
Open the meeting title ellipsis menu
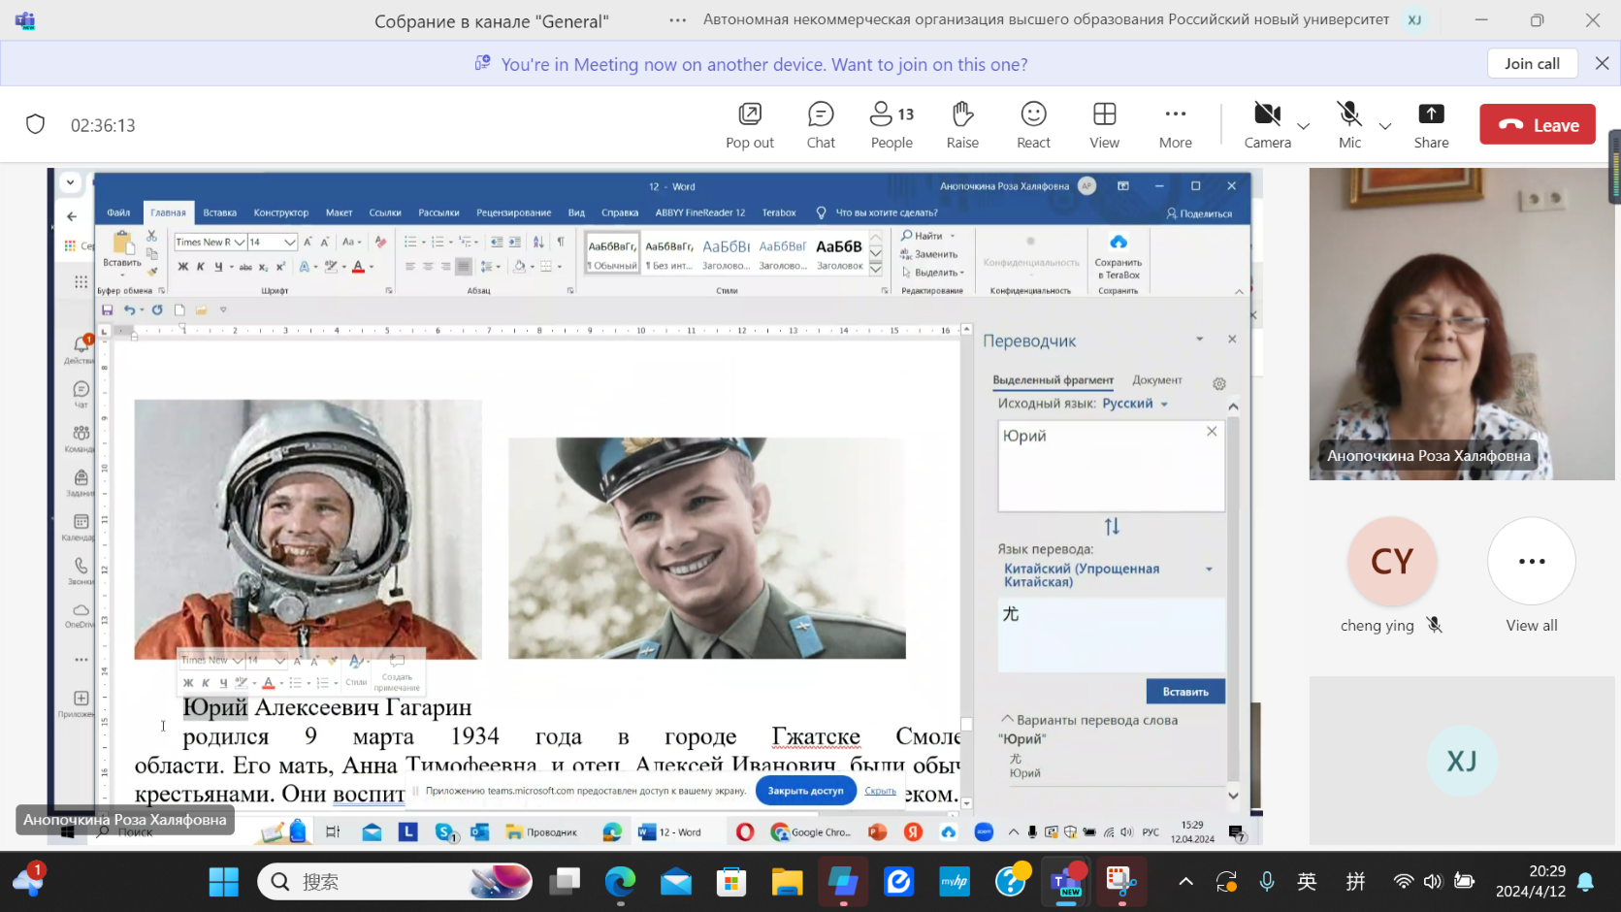pyautogui.click(x=677, y=20)
